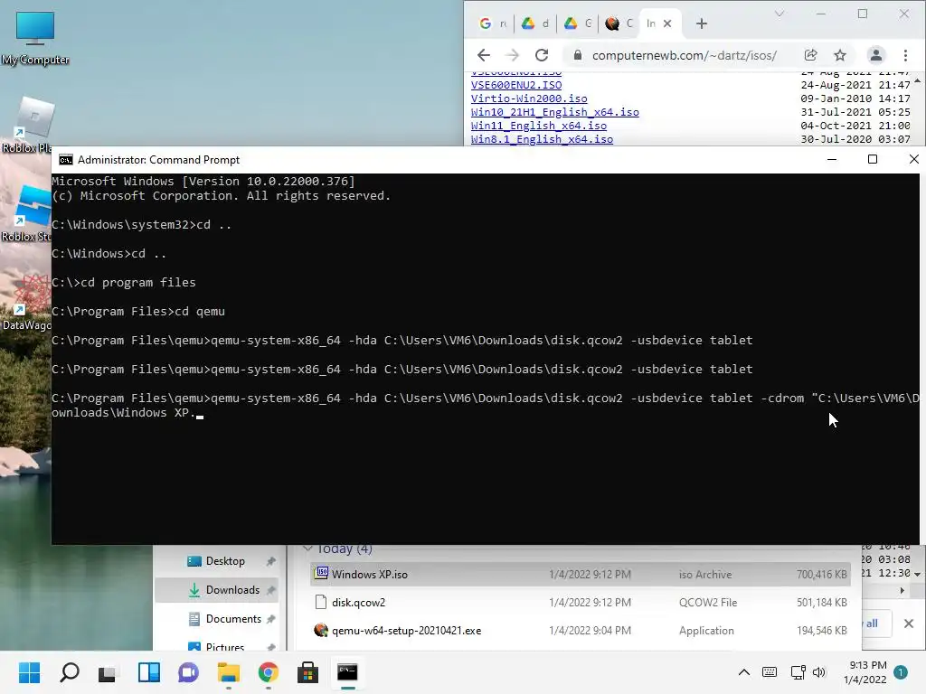This screenshot has width=926, height=694.
Task: Open Chrome tab search dropdown
Action: (779, 14)
